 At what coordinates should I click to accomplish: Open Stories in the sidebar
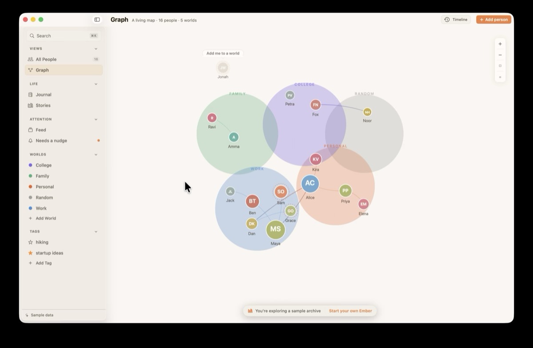pyautogui.click(x=64, y=105)
